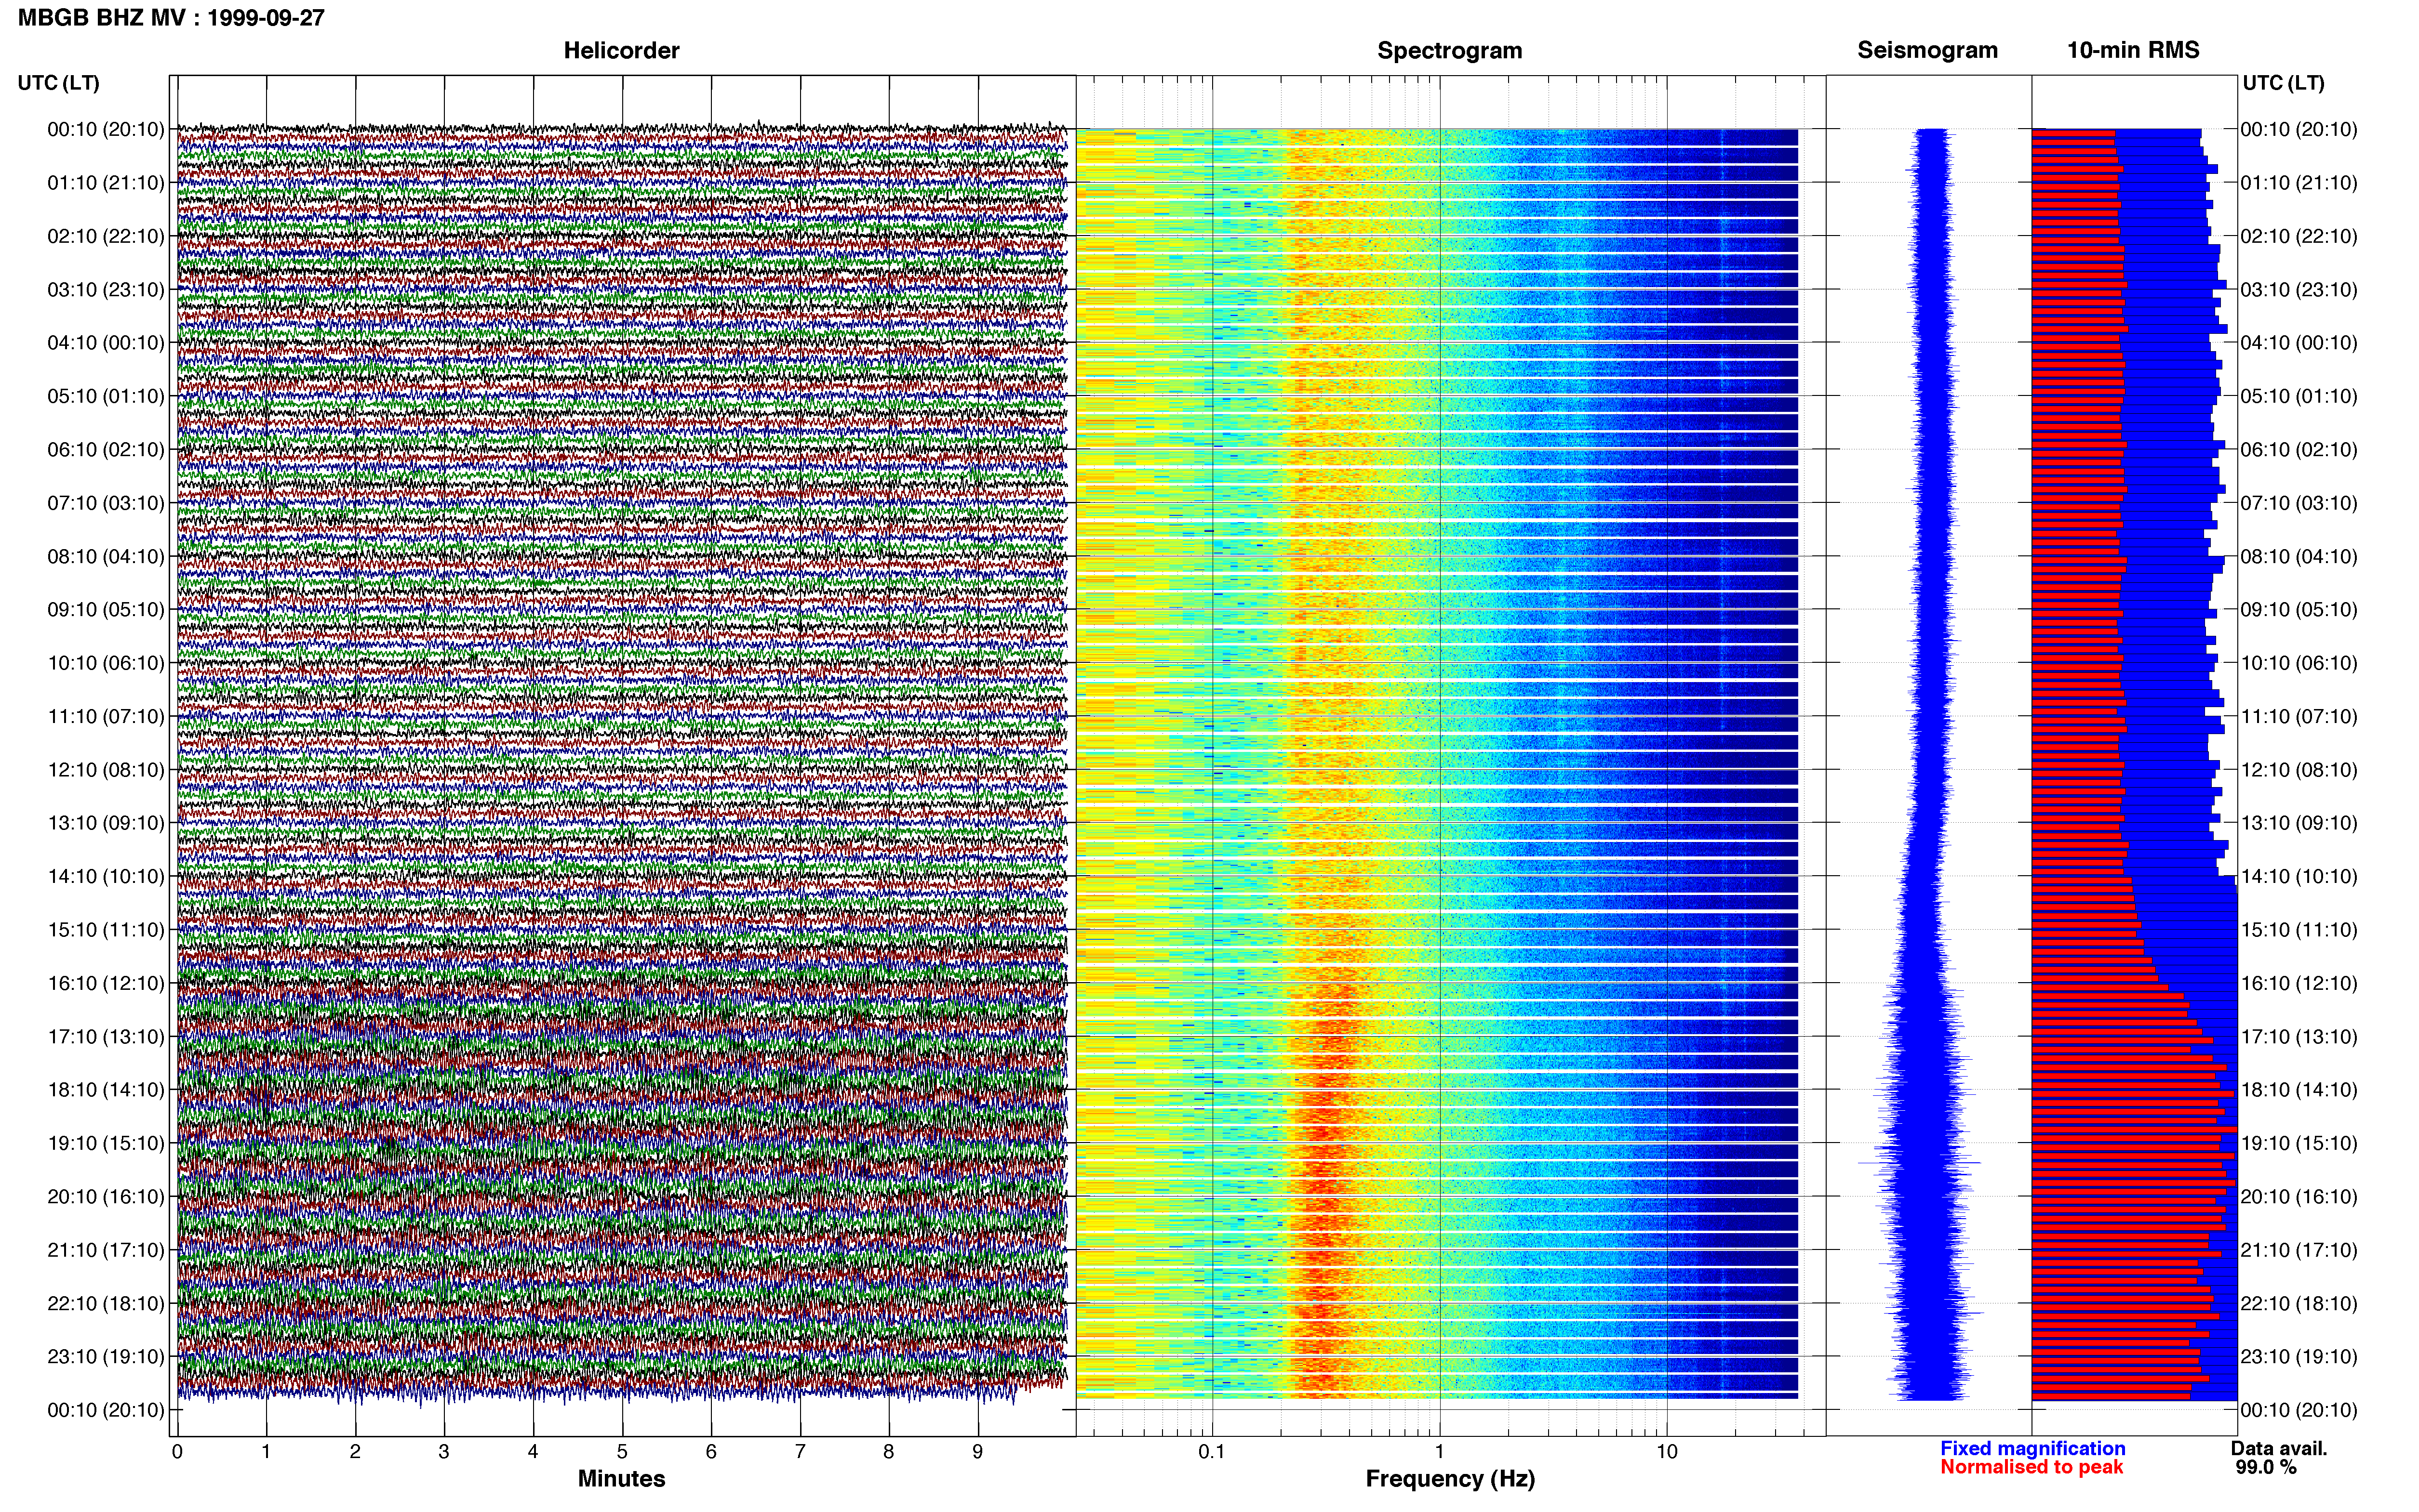Click 18:10 (14:10) beside the 10-min RMS panel
Viewport: 2419px width, 1512px height.
pos(2299,1089)
